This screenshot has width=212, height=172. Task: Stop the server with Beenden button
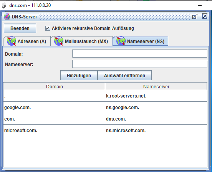tap(20, 28)
